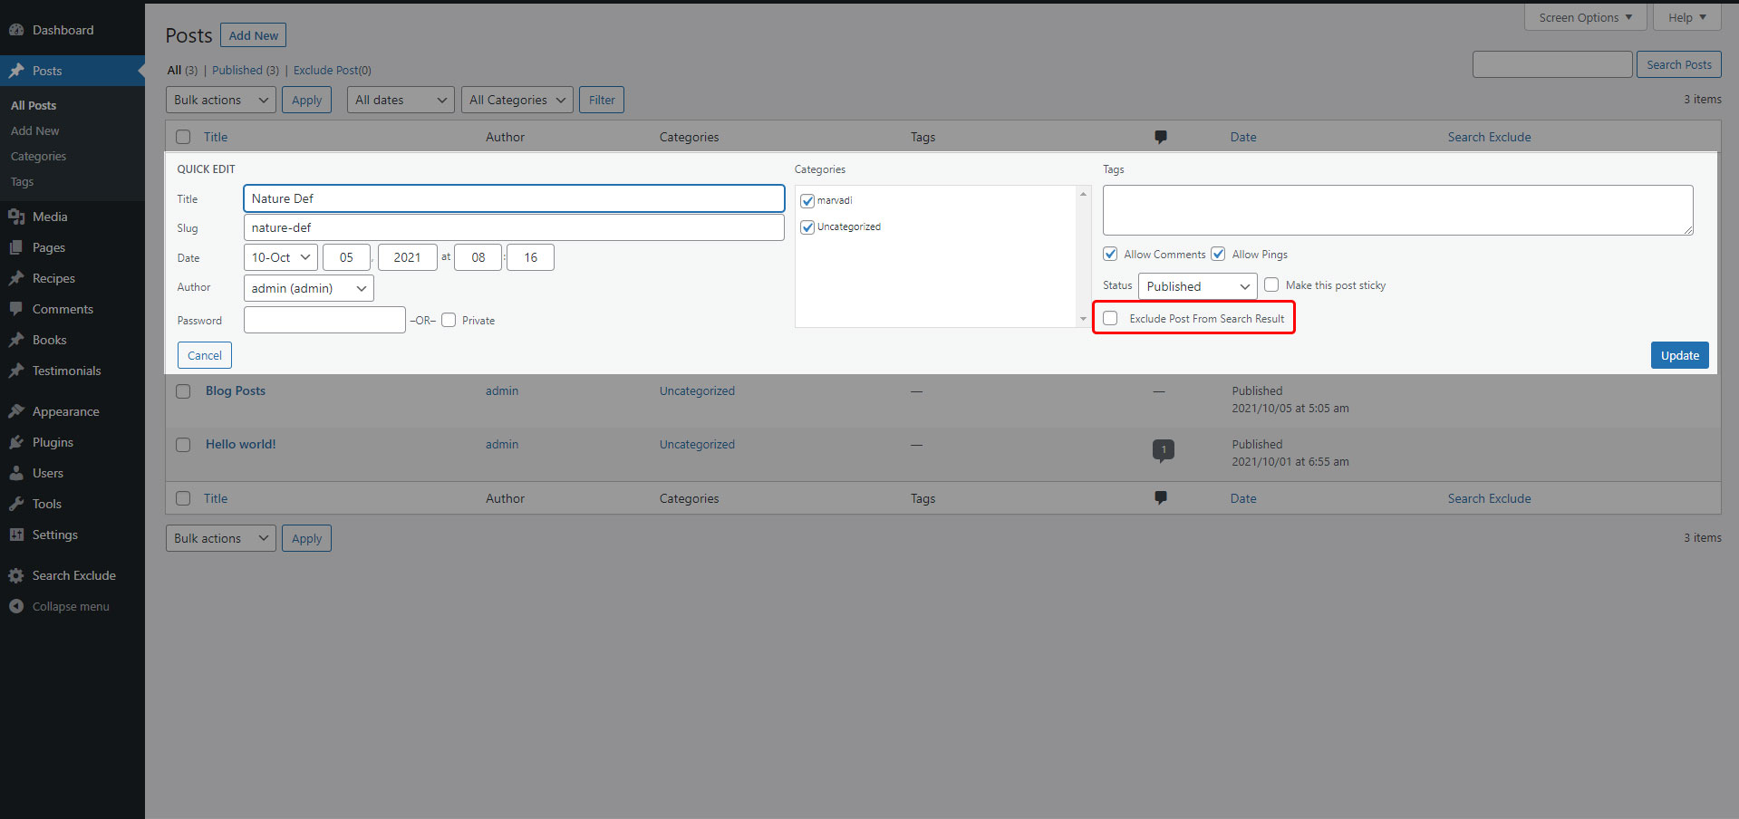Screen dimensions: 1739x819
Task: Click the Search Exclude gear icon
Action: 16,575
